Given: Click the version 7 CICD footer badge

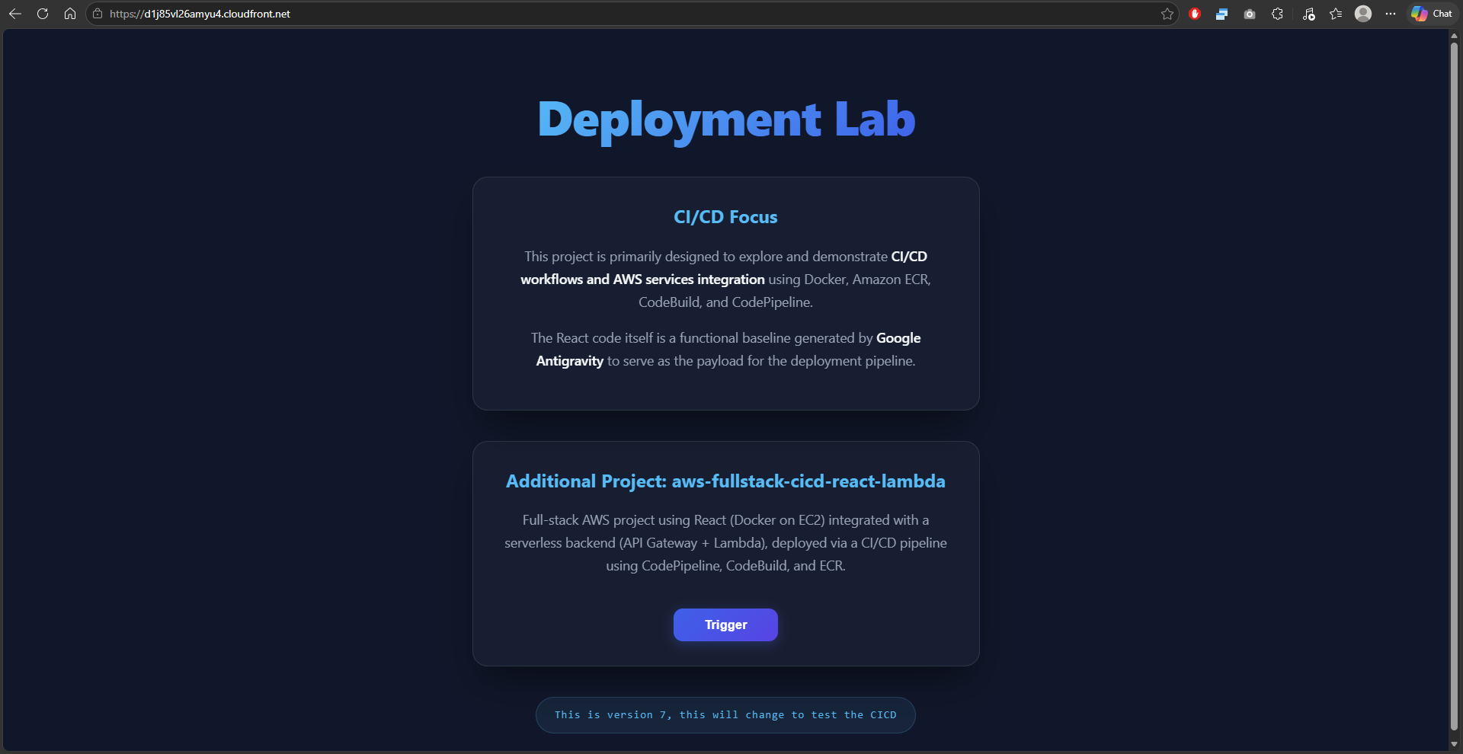Looking at the screenshot, I should pos(725,715).
